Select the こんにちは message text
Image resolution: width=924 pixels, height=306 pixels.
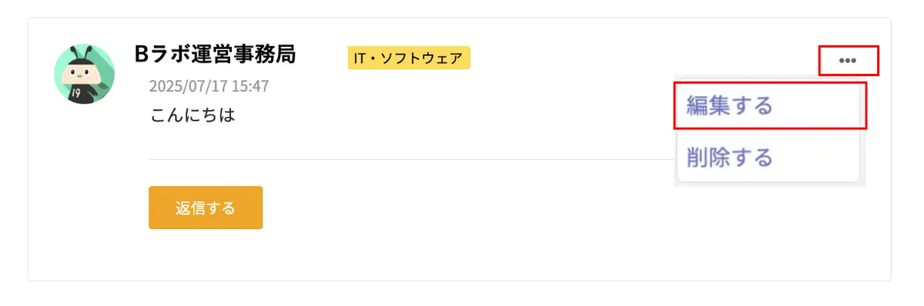pos(192,116)
